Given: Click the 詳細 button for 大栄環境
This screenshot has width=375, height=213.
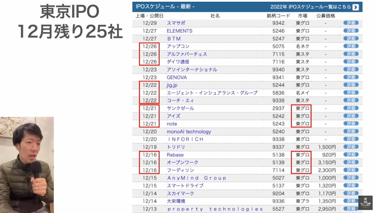Looking at the screenshot, I should click(351, 201).
